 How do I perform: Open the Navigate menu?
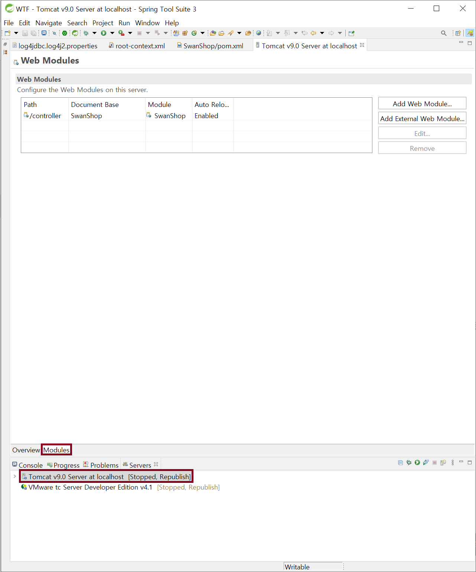[49, 23]
